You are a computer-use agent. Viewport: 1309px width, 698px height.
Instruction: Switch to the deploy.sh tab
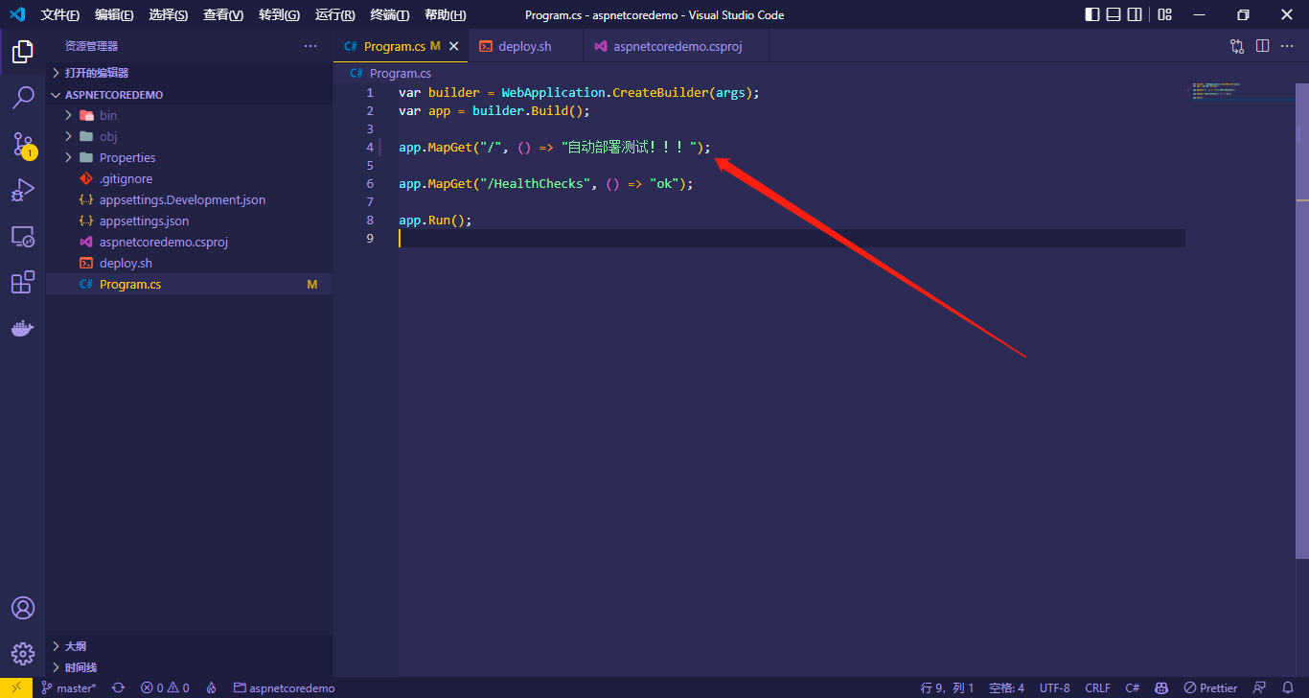tap(525, 46)
